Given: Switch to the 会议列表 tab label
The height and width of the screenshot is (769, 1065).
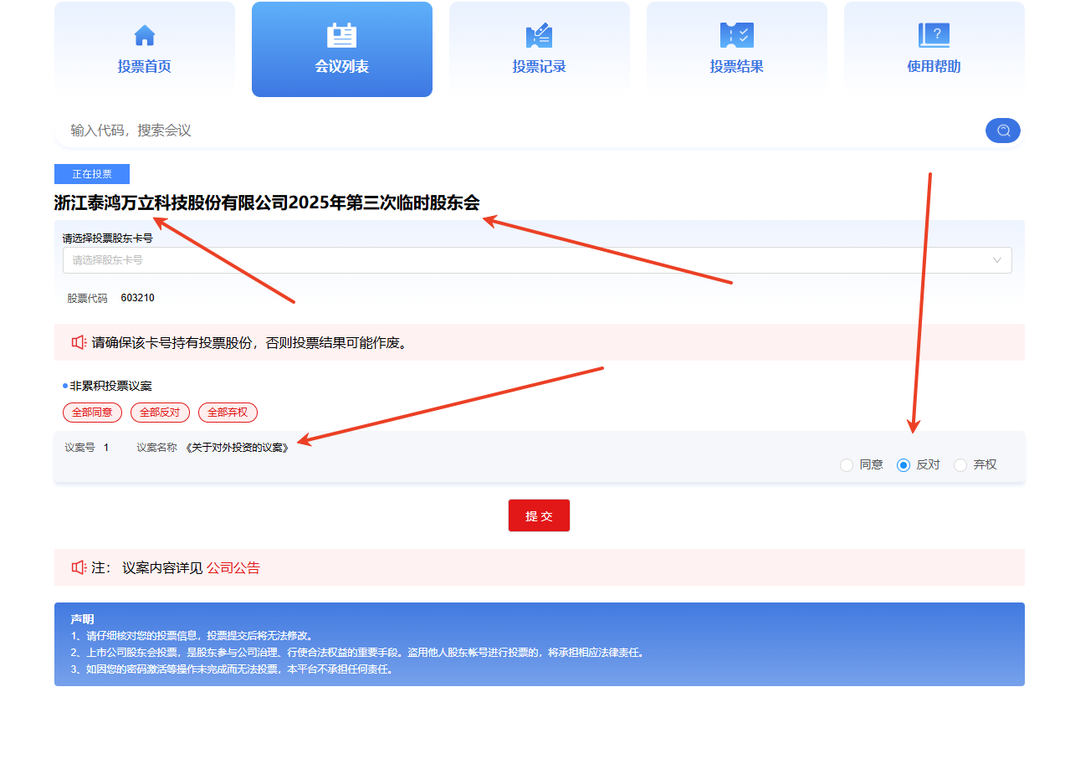Looking at the screenshot, I should point(342,67).
